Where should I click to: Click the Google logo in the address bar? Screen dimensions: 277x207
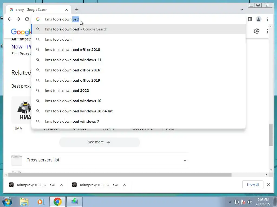tap(38, 19)
